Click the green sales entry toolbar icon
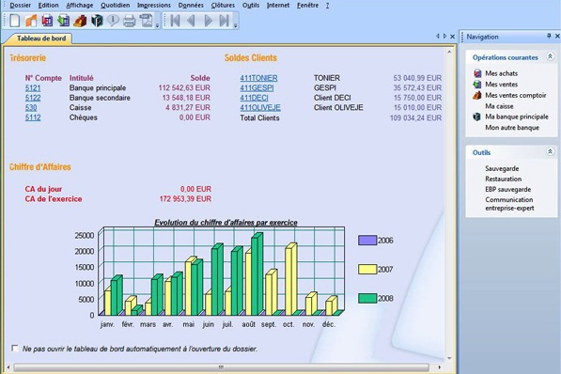The height and width of the screenshot is (374, 561). click(x=64, y=21)
